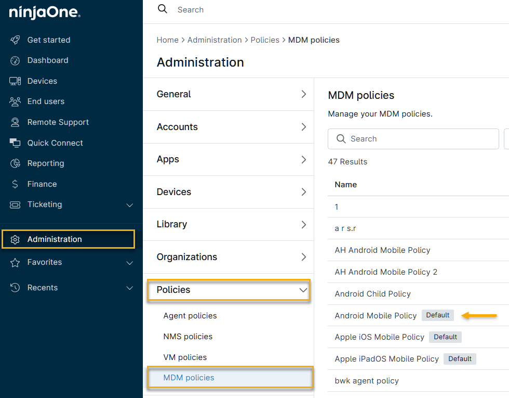Image resolution: width=509 pixels, height=398 pixels.
Task: Collapse the Policies section chevron
Action: point(303,290)
